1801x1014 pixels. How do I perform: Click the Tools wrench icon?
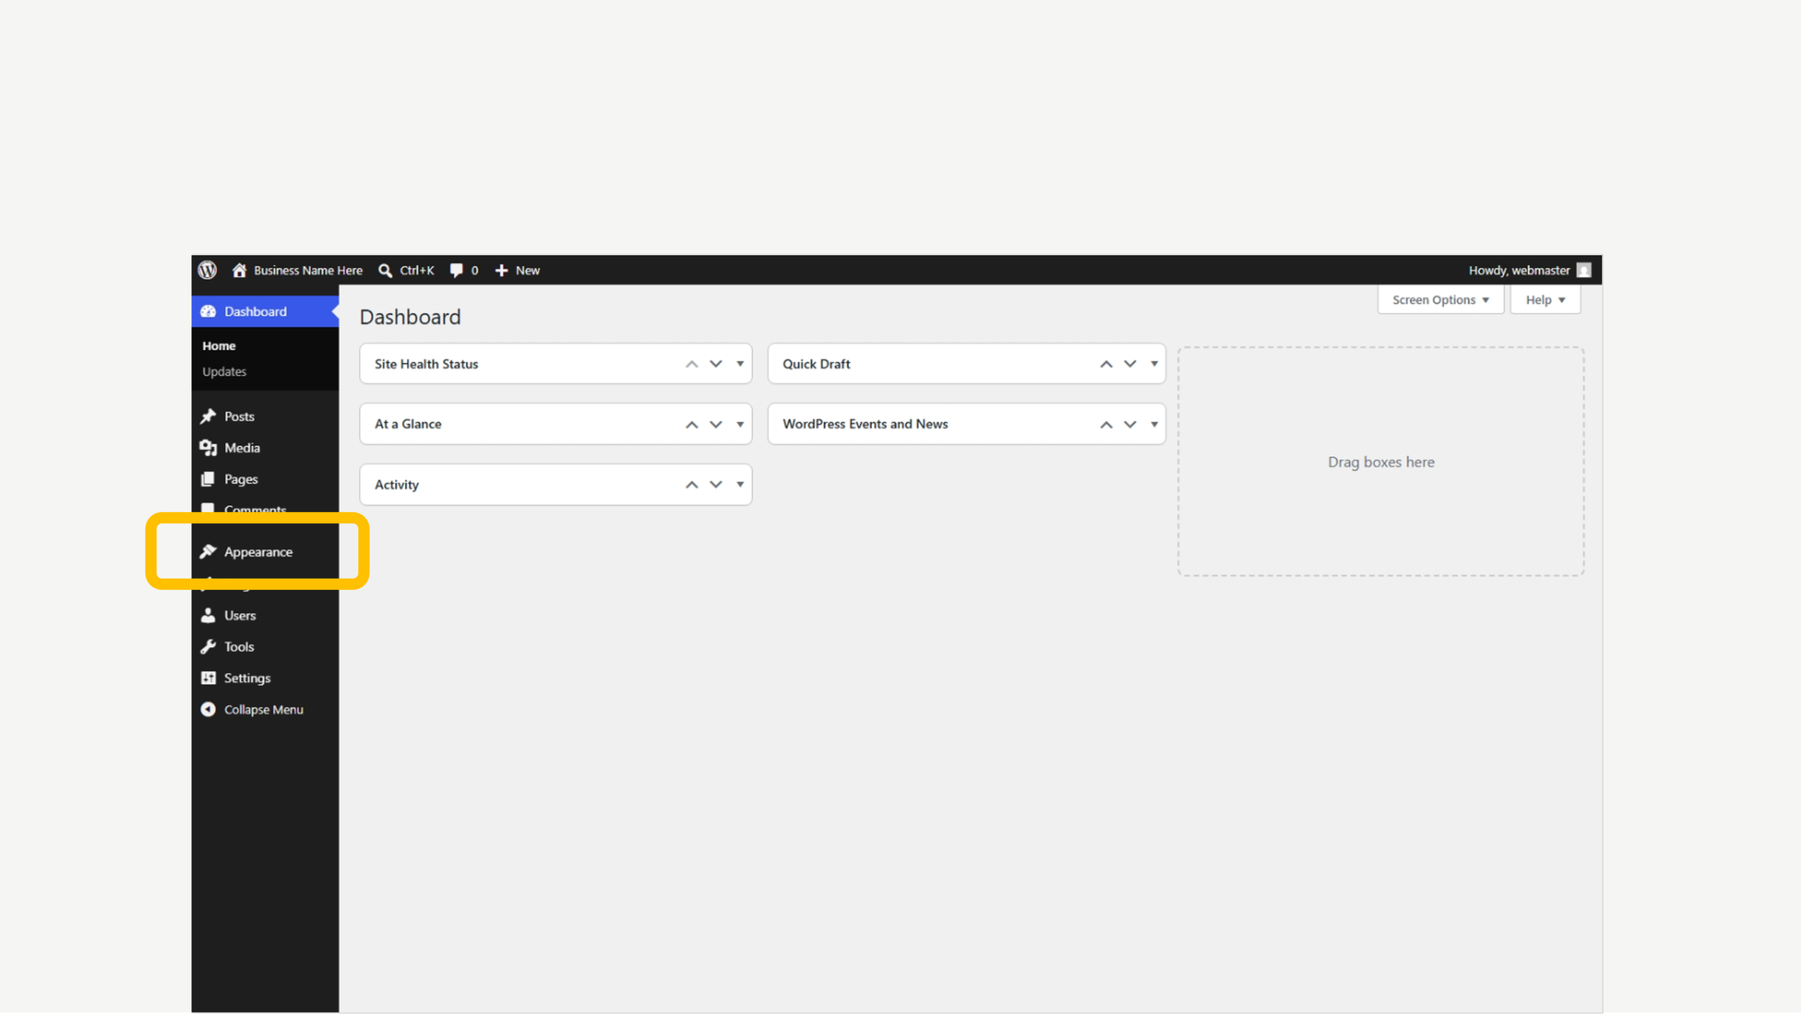pyautogui.click(x=208, y=647)
